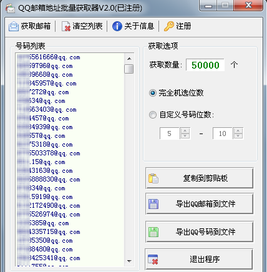The height and width of the screenshot is (272, 267).
Task: Click the 退出程序 button
Action: pos(199,259)
